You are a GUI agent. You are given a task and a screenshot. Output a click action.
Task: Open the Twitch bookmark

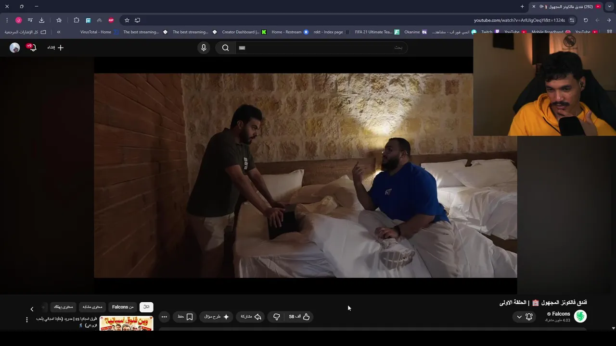point(490,32)
